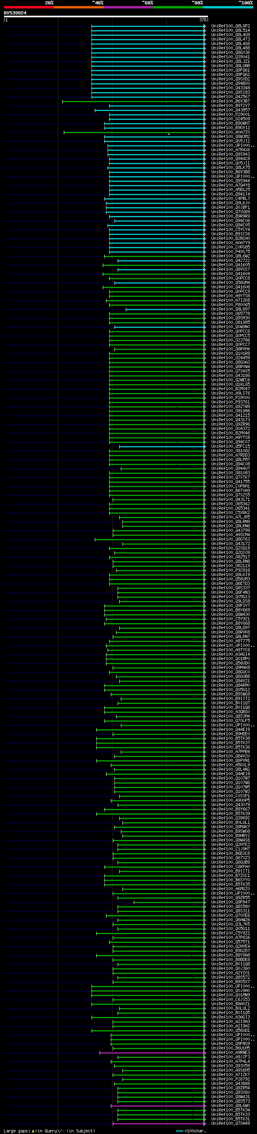Select hit label UniRef100_Q93X59
257x1134 pixels.
[x=230, y=1065]
